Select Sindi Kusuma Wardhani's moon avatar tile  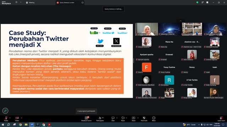tap(146, 80)
